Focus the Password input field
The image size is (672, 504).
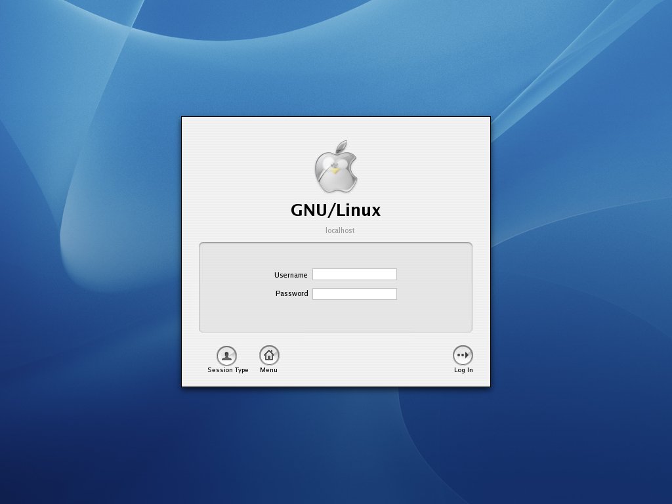[x=354, y=293]
